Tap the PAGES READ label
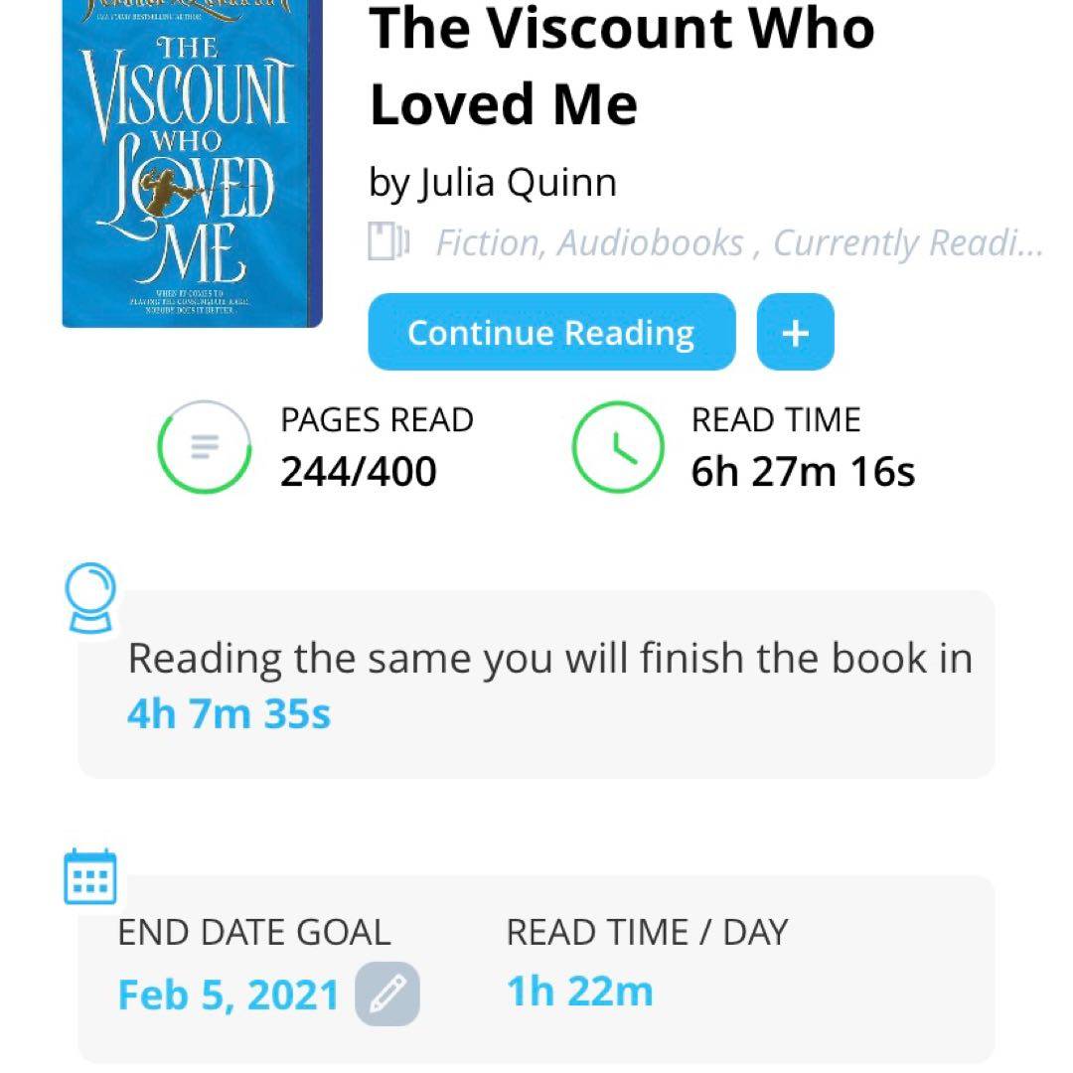 (x=377, y=420)
